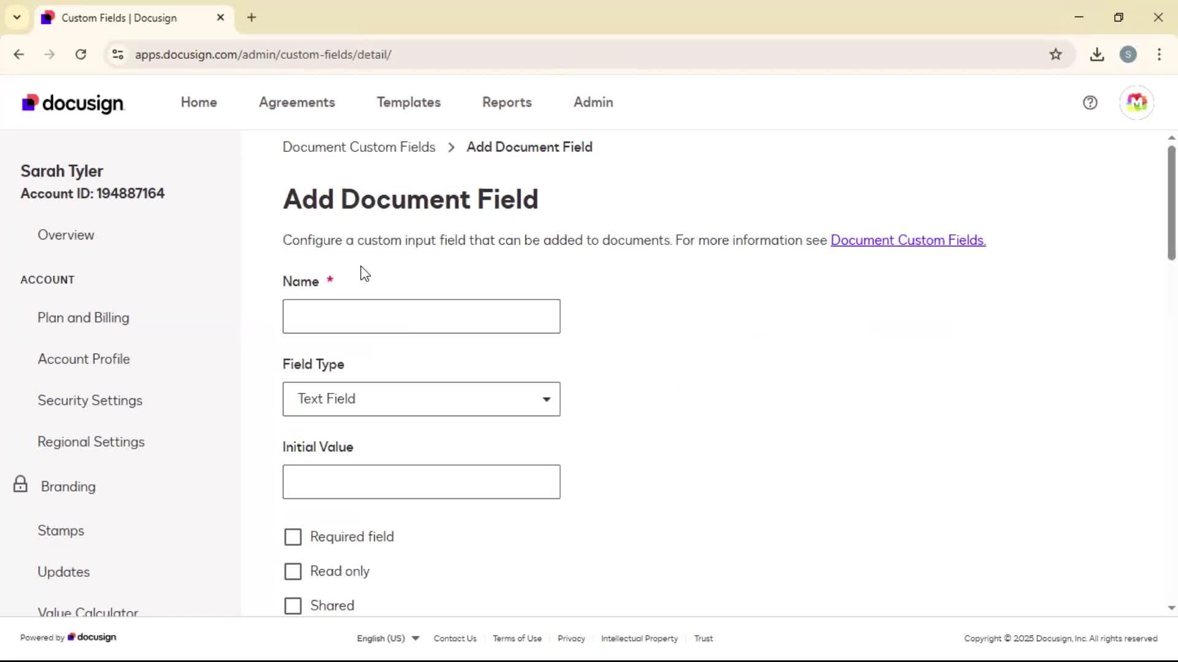This screenshot has width=1178, height=662.
Task: Open Security Settings in the sidebar
Action: pyautogui.click(x=90, y=400)
